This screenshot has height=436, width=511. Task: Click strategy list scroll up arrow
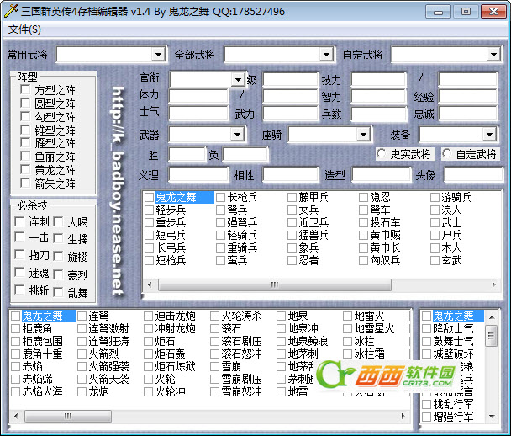[493, 316]
